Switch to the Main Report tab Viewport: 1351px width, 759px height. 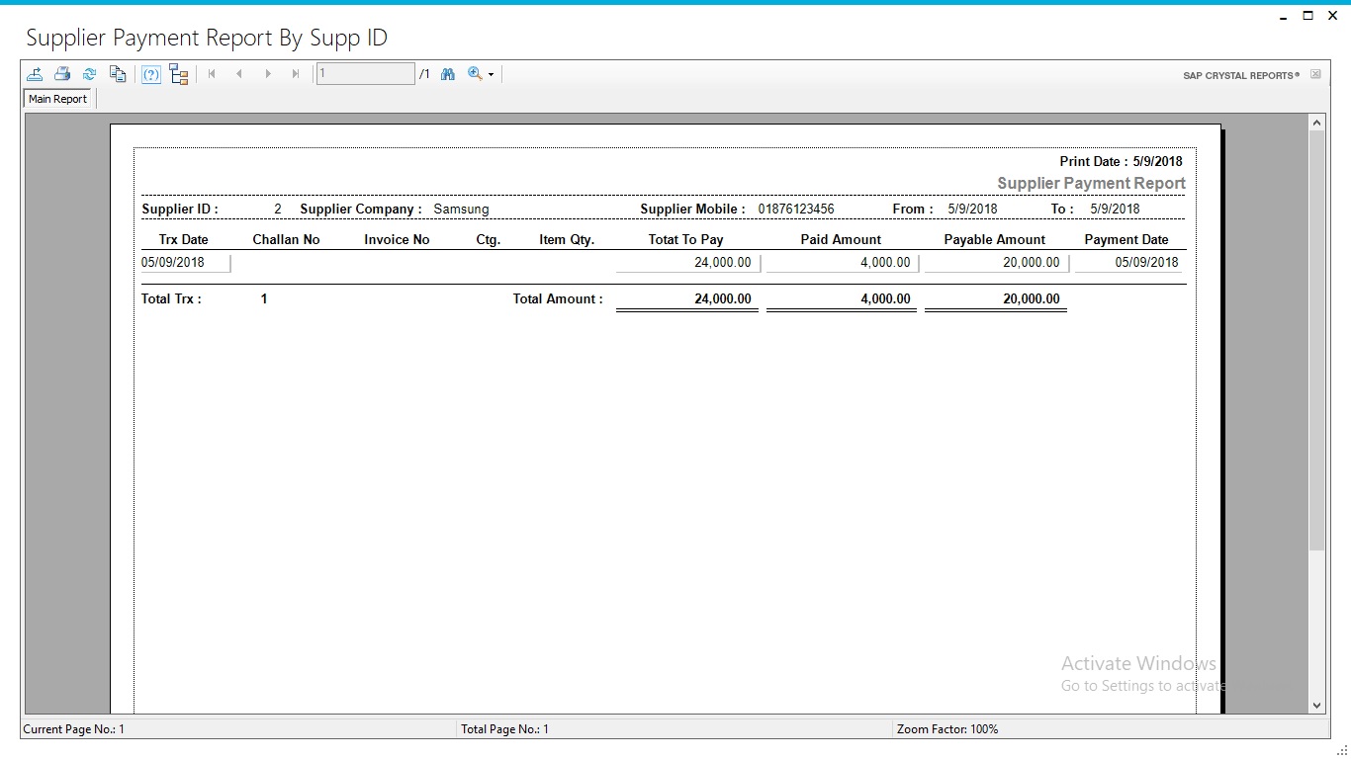coord(57,98)
